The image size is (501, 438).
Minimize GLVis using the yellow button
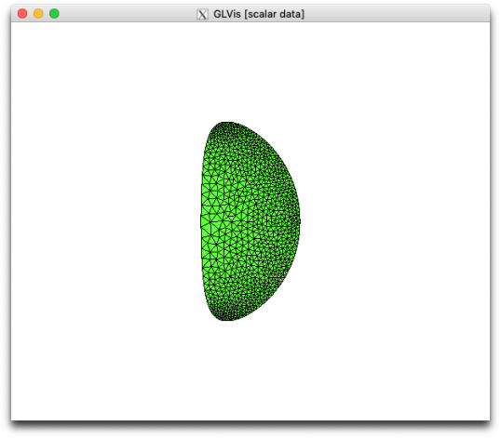point(38,14)
